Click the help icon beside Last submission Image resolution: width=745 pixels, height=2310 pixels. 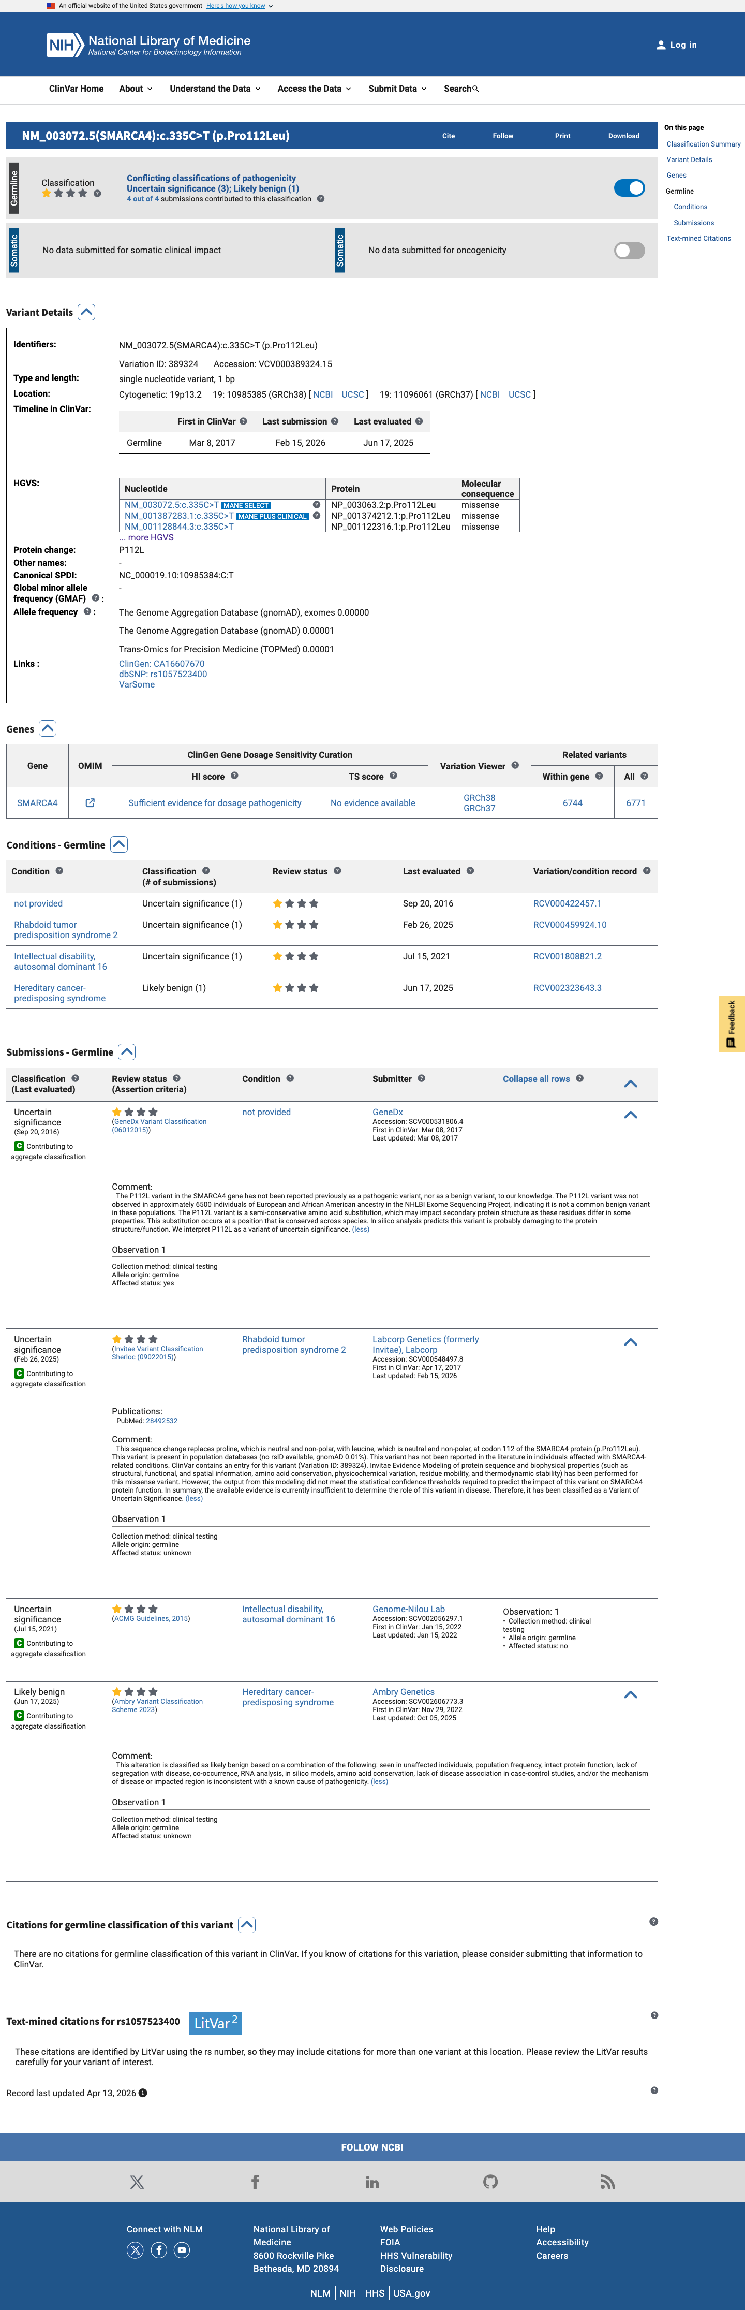click(334, 421)
